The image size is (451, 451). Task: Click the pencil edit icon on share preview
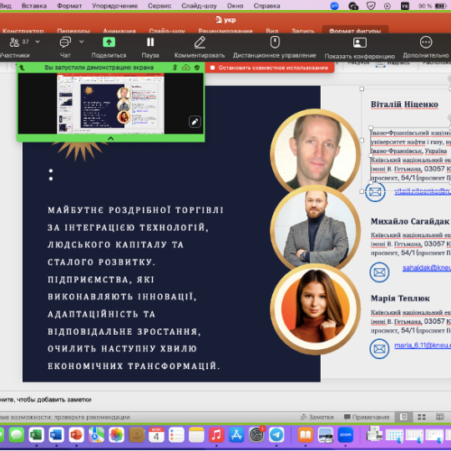point(195,122)
